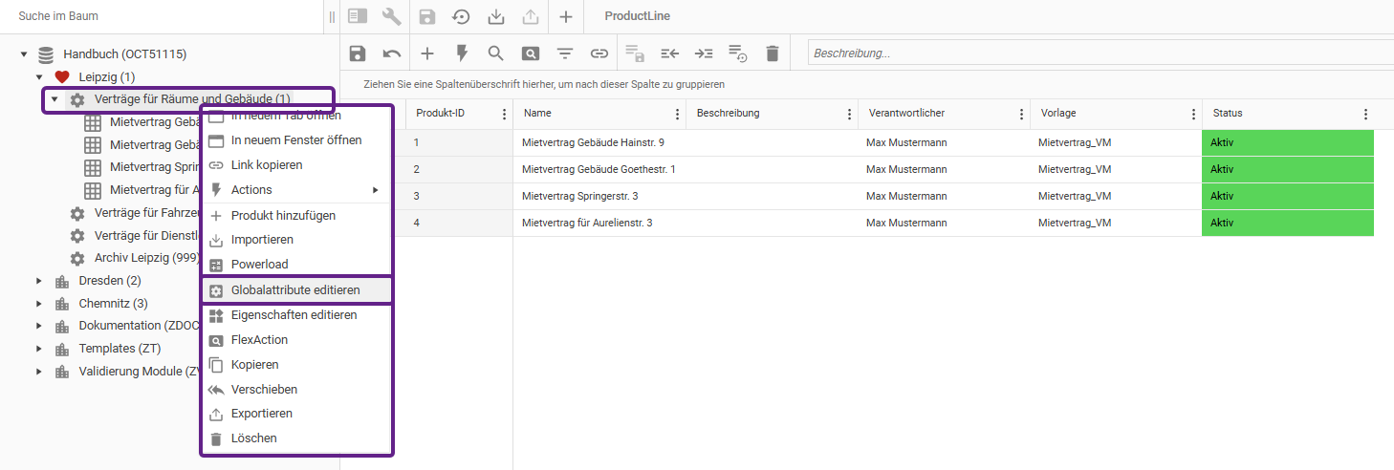
Task: Collapse the Leipzig (1) tree node
Action: click(x=39, y=77)
